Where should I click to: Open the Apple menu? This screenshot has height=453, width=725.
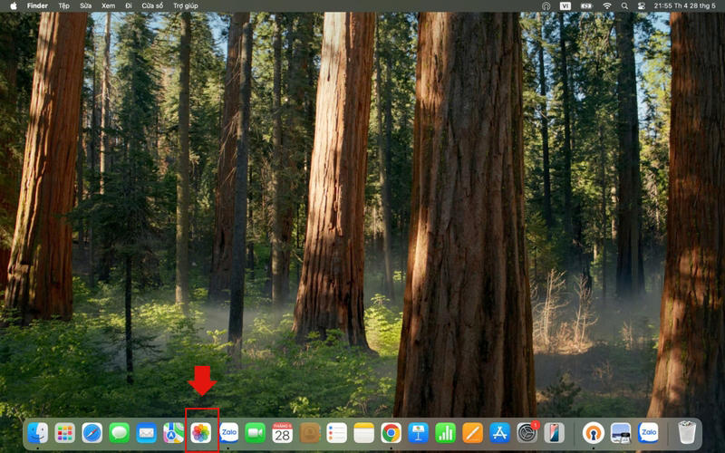pyautogui.click(x=14, y=6)
